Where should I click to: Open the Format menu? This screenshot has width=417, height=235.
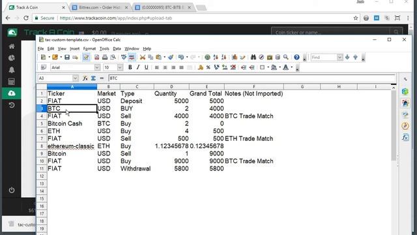(x=89, y=49)
